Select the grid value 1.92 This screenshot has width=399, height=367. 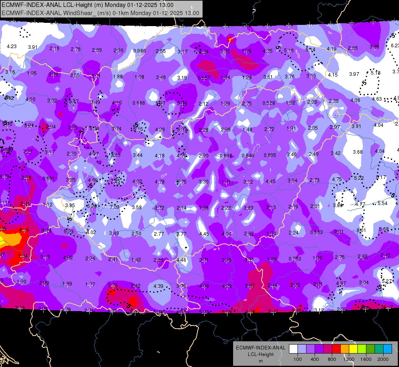(x=290, y=103)
